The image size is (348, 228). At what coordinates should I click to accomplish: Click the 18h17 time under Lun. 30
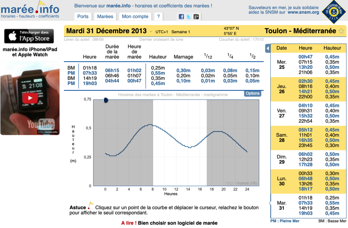click(x=306, y=189)
